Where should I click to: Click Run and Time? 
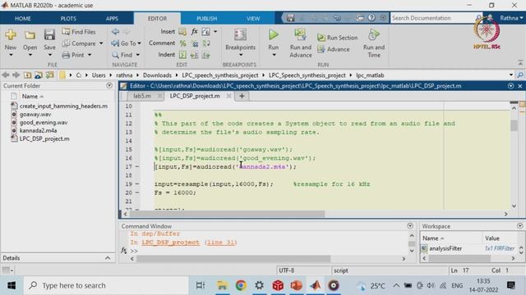(x=374, y=43)
